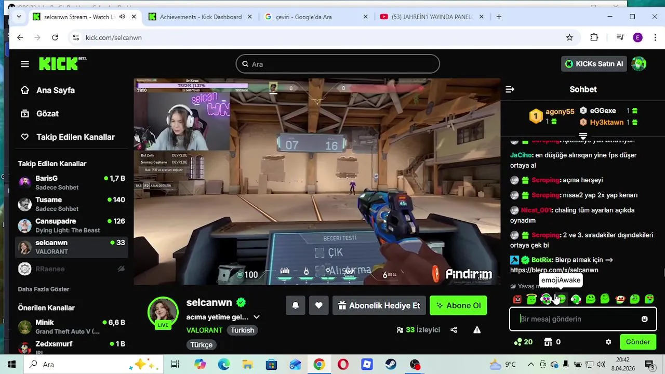Screen dimensions: 665x374
Task: Open Chrome profile icon E
Action: [x=638, y=37]
